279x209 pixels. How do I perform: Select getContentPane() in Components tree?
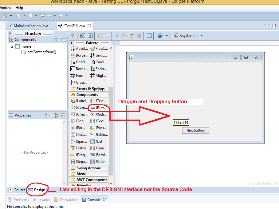click(41, 52)
